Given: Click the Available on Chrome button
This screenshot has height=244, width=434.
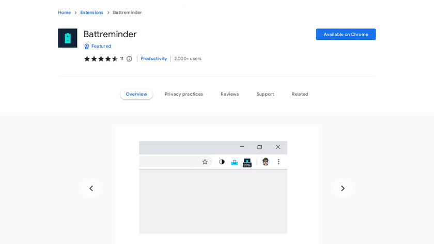Looking at the screenshot, I should coord(346,34).
